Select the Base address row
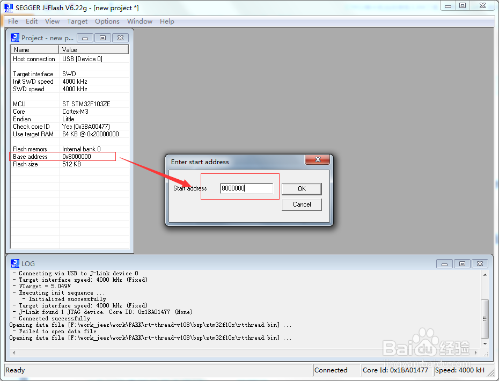This screenshot has width=499, height=381. (x=70, y=157)
